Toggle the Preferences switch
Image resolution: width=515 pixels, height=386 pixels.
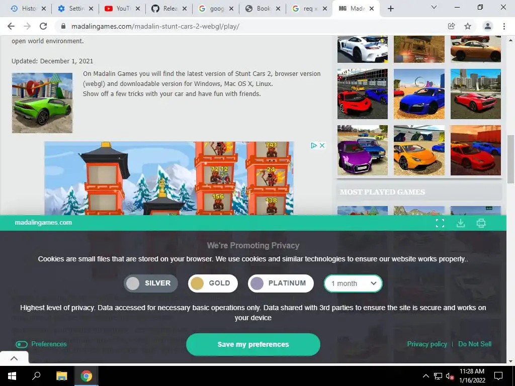[x=22, y=344]
